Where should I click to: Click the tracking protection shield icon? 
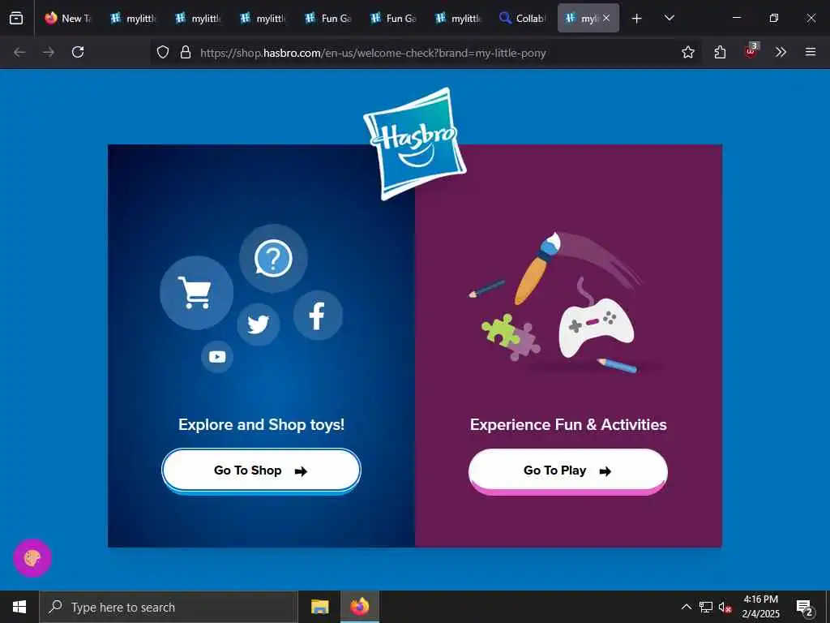coord(163,52)
